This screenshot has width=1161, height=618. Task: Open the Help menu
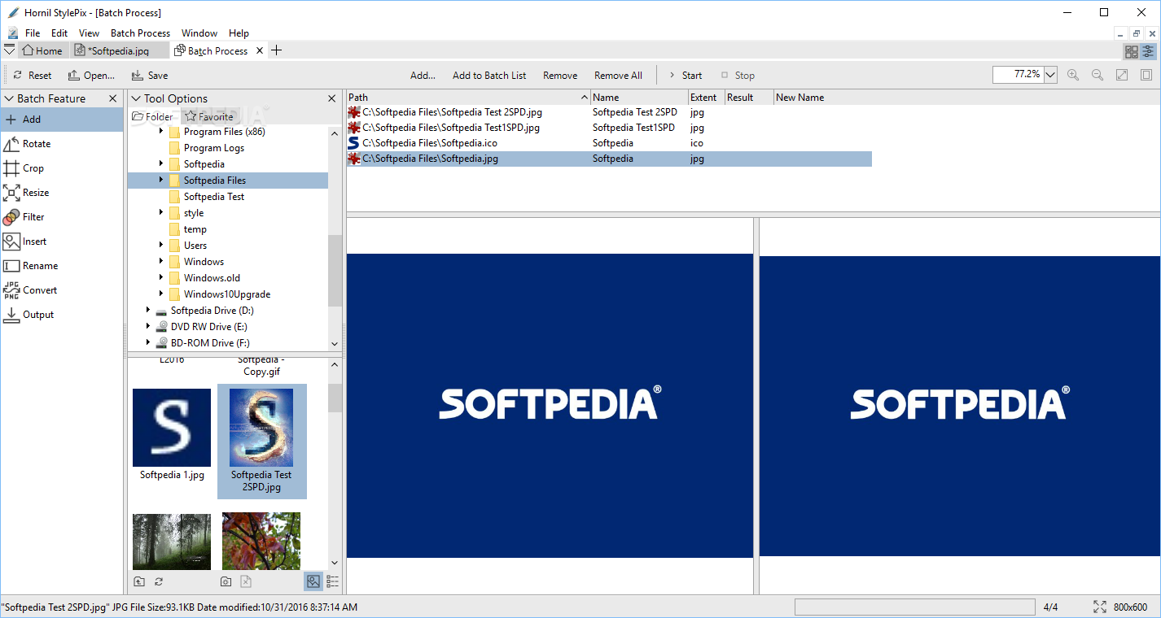point(239,33)
